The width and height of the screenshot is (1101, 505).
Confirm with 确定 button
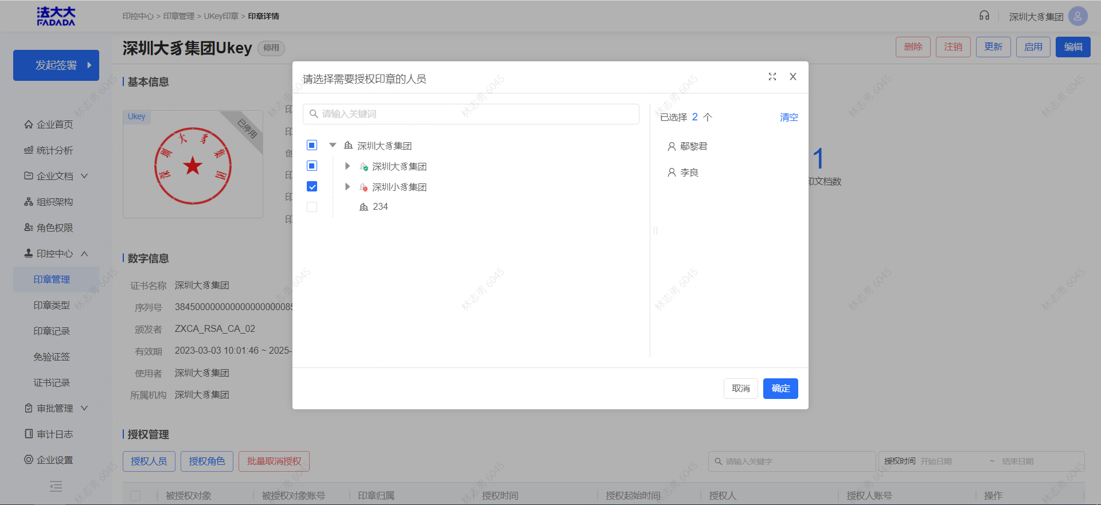click(x=780, y=388)
